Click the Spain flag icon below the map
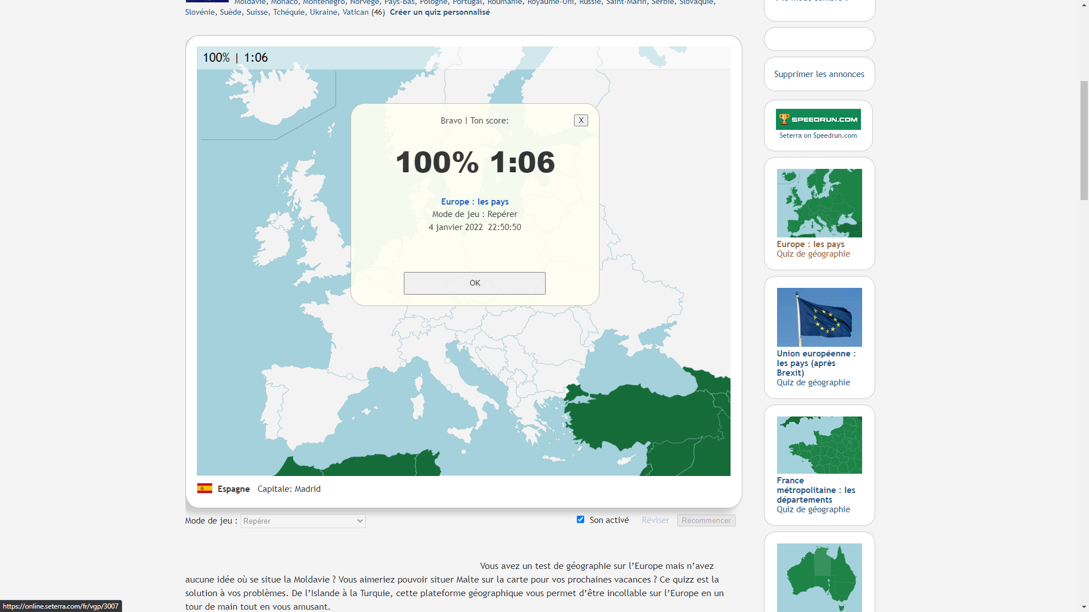Image resolution: width=1089 pixels, height=612 pixels. [x=205, y=488]
